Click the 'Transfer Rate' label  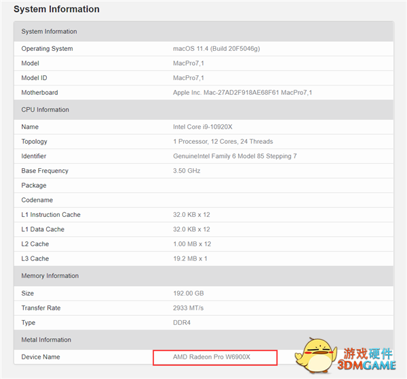41,308
